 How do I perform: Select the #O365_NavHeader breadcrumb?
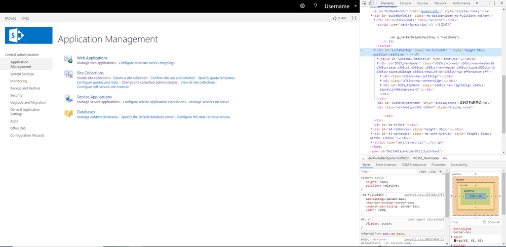[x=426, y=158]
